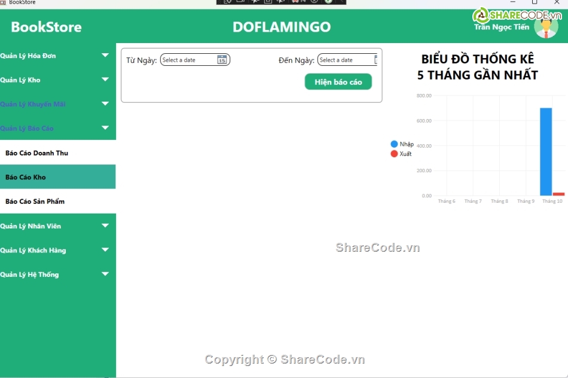Expand Quản Lý Kho arrow
Image resolution: width=568 pixels, height=378 pixels.
[x=105, y=80]
